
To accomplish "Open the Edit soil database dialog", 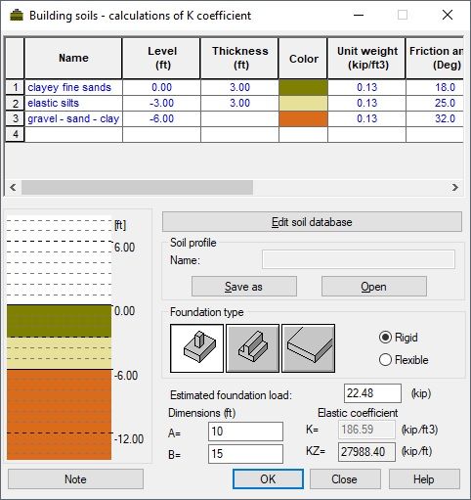I will pyautogui.click(x=312, y=222).
